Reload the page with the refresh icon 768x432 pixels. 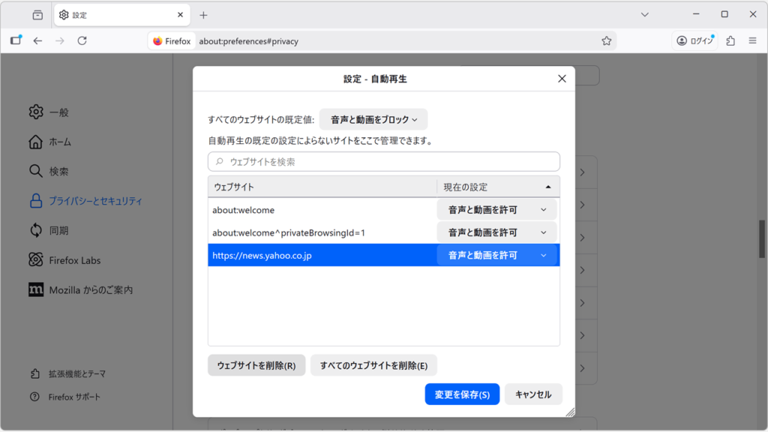click(x=82, y=41)
